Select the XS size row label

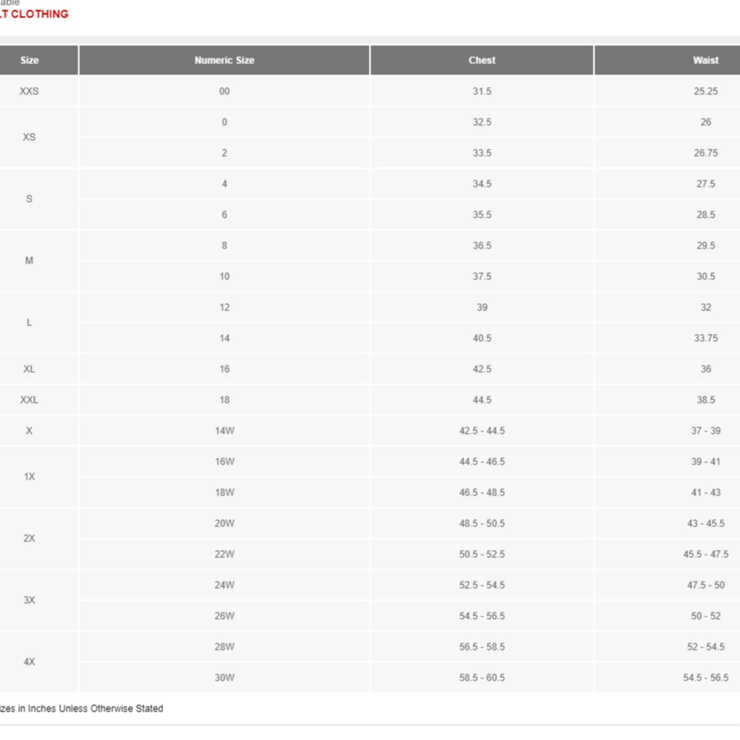(x=29, y=137)
